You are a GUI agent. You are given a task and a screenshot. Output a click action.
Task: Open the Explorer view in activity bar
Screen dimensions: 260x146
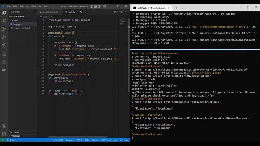point(4,13)
